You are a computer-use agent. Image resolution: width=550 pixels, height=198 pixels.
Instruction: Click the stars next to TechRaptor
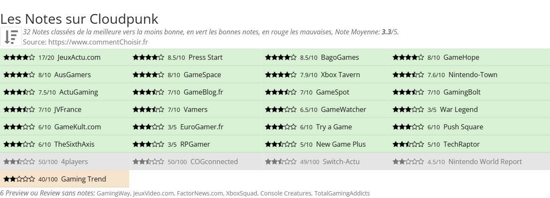tap(408, 144)
